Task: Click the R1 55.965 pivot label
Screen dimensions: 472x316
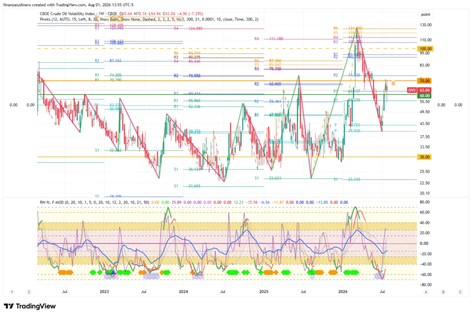Action: (187, 101)
